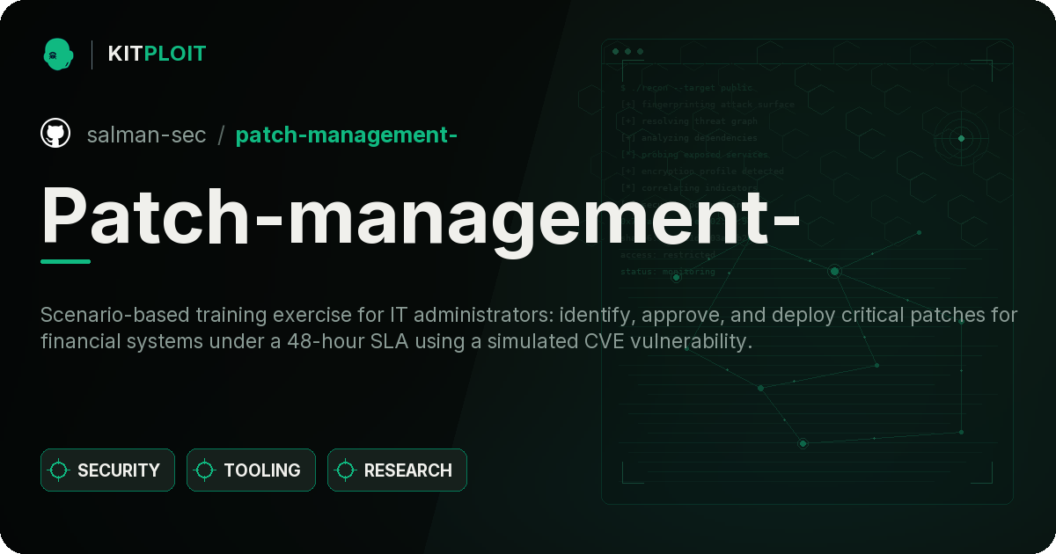Click the KITPLOIT brand name text
This screenshot has height=554, width=1056.
(157, 54)
